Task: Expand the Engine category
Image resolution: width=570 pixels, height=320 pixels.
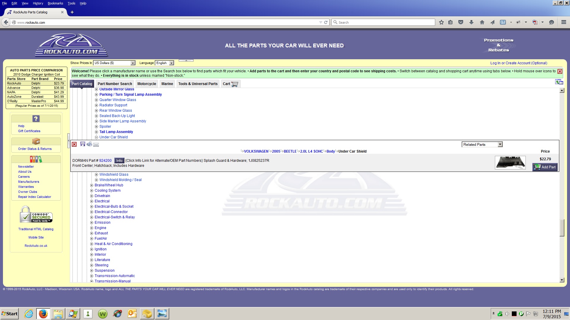Action: point(91,228)
